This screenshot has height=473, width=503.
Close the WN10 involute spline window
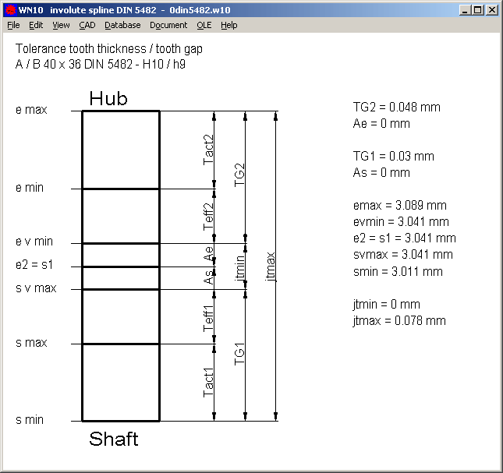[492, 10]
